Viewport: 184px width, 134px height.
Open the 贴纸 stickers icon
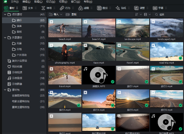pyautogui.click(x=117, y=8)
